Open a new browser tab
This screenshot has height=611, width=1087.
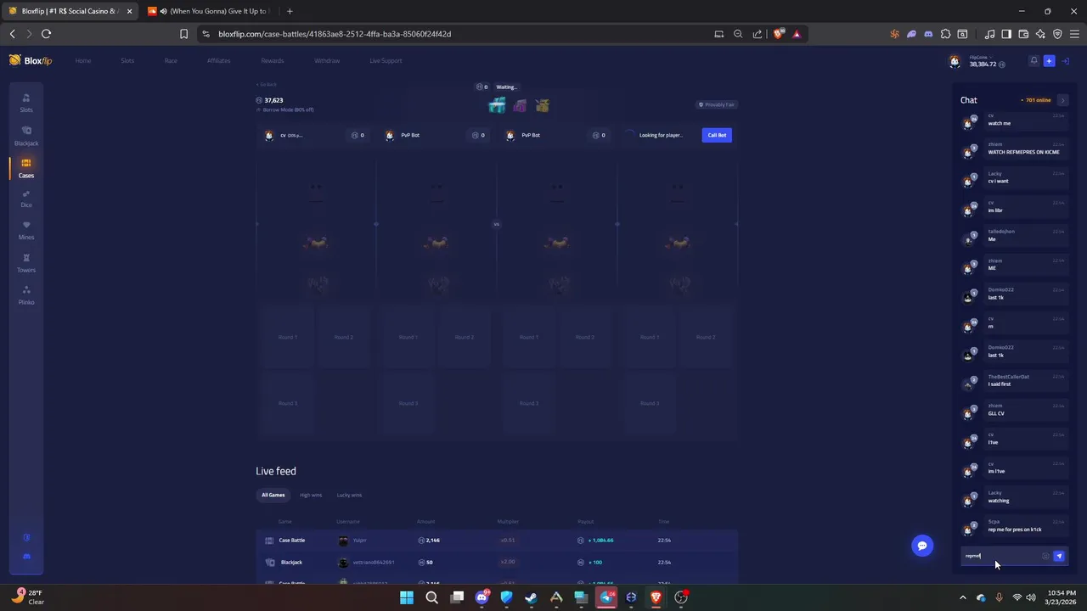(290, 11)
